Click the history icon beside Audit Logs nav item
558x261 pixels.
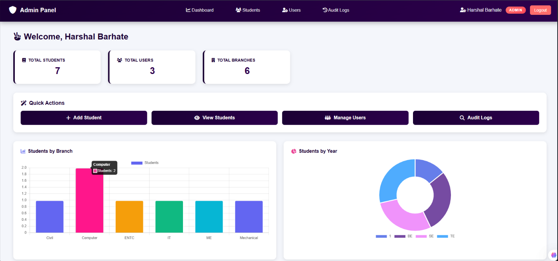(x=325, y=10)
